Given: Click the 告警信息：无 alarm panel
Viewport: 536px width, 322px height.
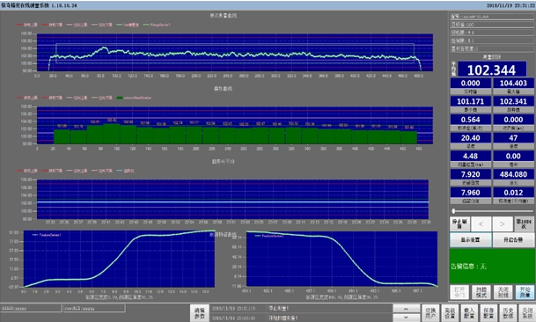Looking at the screenshot, I should pos(492,266).
